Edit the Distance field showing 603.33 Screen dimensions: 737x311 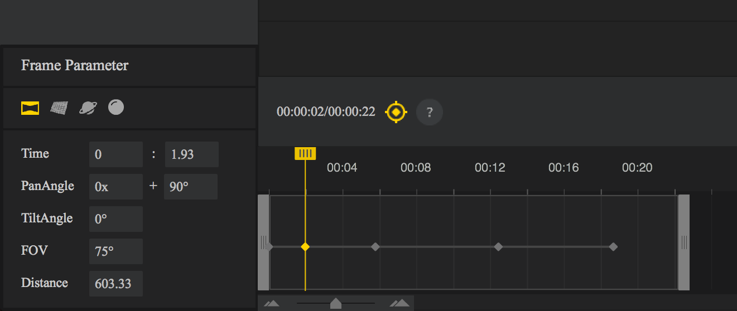coord(115,284)
